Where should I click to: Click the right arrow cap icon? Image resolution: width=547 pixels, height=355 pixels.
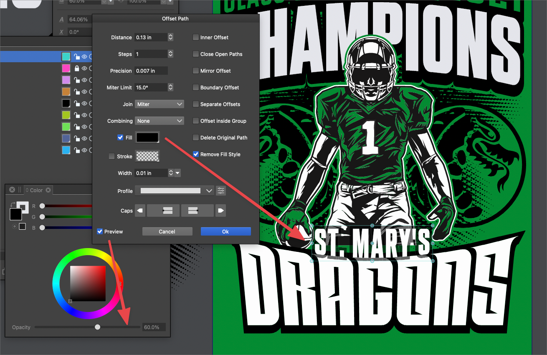[220, 211]
